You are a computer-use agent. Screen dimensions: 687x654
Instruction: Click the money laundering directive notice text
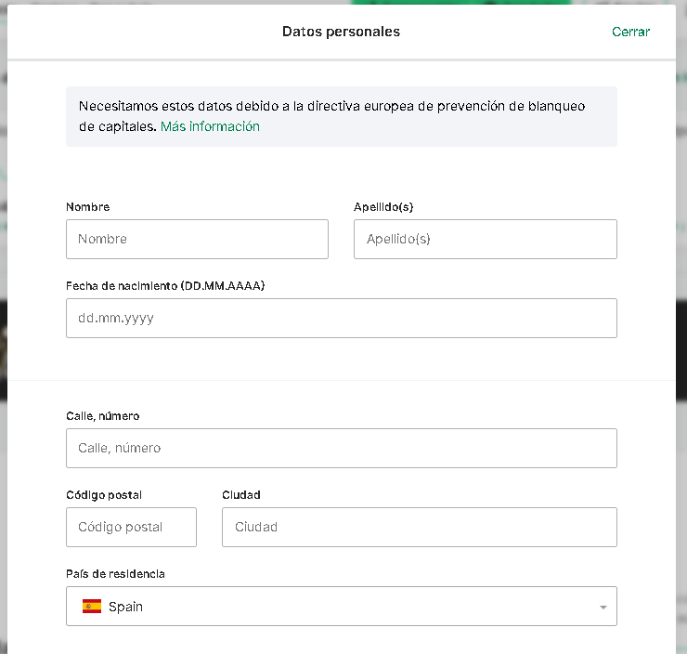331,107
